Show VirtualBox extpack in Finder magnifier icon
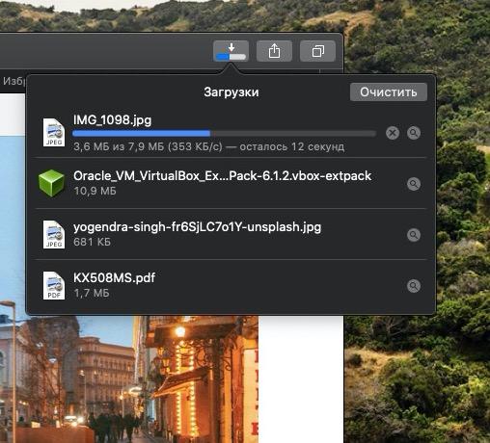Screen dimensions: 490x443 pyautogui.click(x=414, y=184)
